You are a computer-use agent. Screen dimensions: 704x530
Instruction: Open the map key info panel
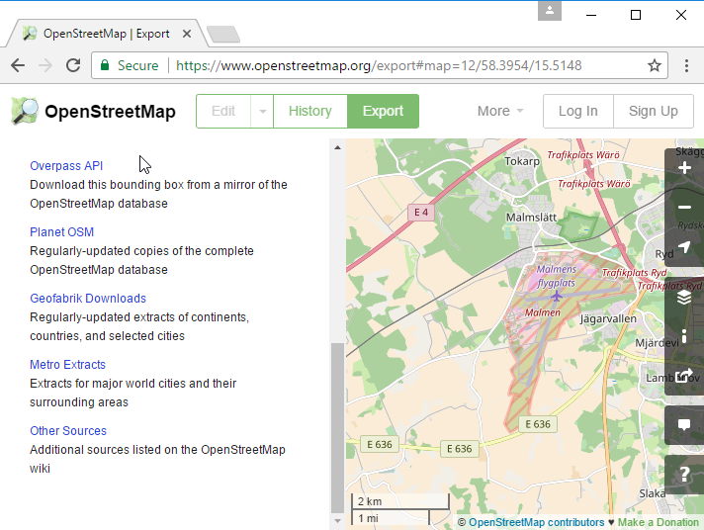[684, 336]
